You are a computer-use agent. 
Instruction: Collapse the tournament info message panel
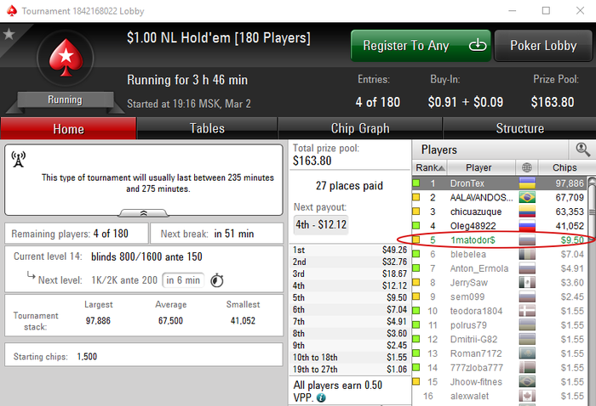pyautogui.click(x=144, y=213)
